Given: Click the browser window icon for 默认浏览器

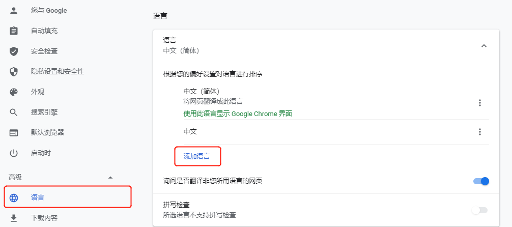Looking at the screenshot, I should click(x=14, y=133).
